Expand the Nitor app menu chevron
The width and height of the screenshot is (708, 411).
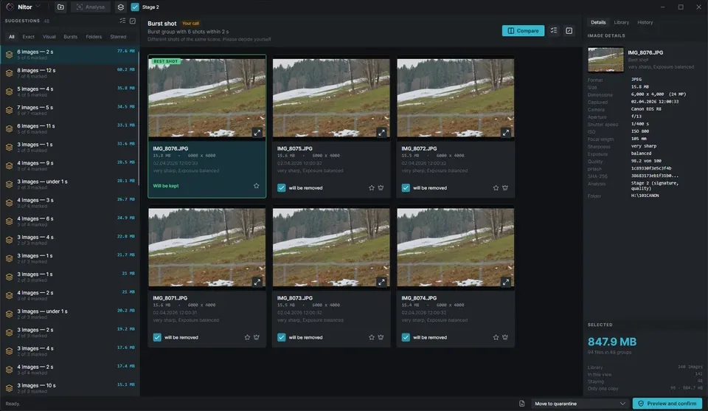[38, 7]
